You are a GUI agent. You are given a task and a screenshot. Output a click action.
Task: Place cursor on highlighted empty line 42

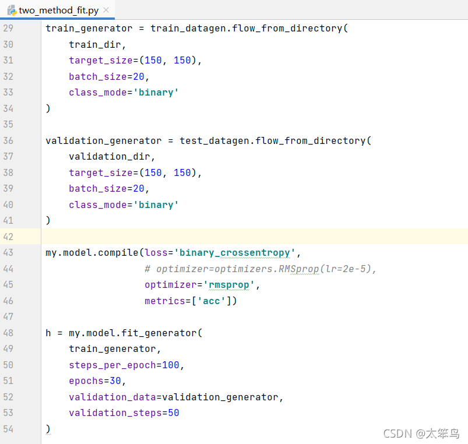(254, 237)
